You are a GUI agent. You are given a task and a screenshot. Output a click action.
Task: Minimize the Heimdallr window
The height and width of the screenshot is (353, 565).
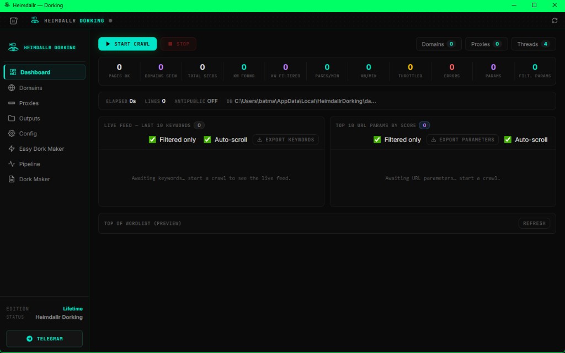click(x=514, y=5)
